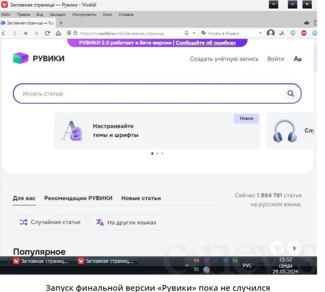This screenshot has width=325, height=292.
Task: Click the РУВИКИ logo
Action: [39, 58]
